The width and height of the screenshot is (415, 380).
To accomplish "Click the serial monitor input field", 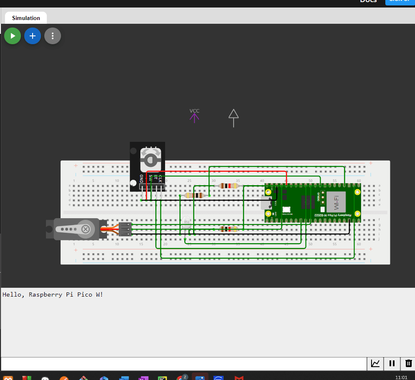I will 184,363.
